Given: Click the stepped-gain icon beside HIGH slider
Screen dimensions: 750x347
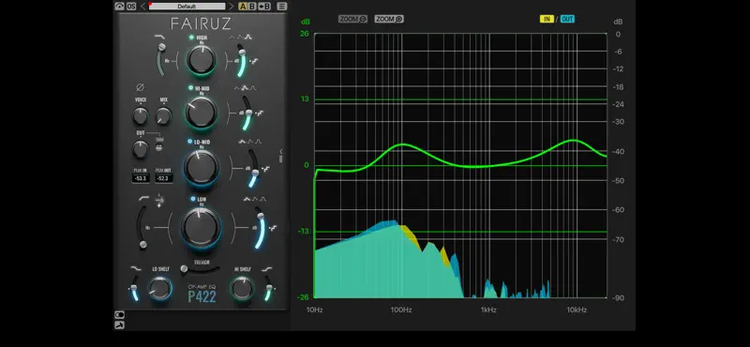Looking at the screenshot, I should pos(253,61).
